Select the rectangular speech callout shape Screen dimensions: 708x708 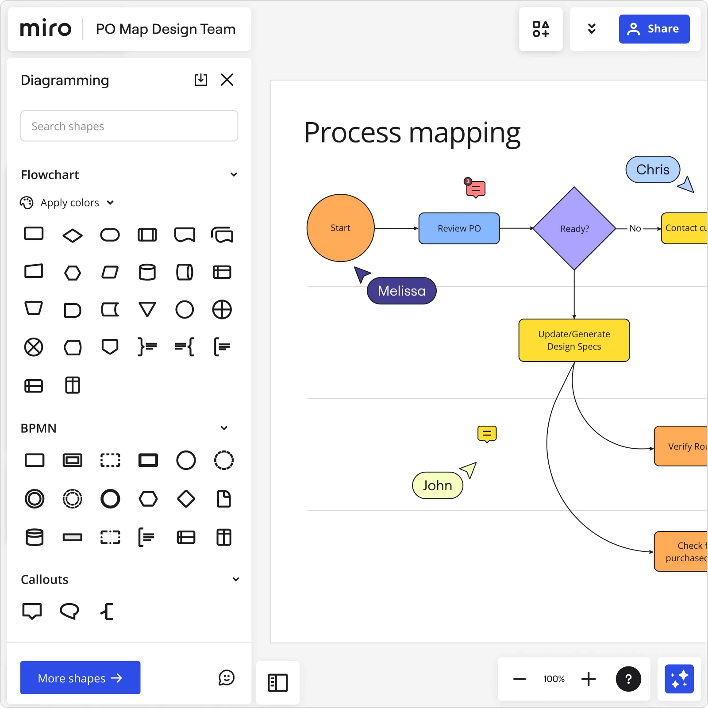pyautogui.click(x=32, y=612)
